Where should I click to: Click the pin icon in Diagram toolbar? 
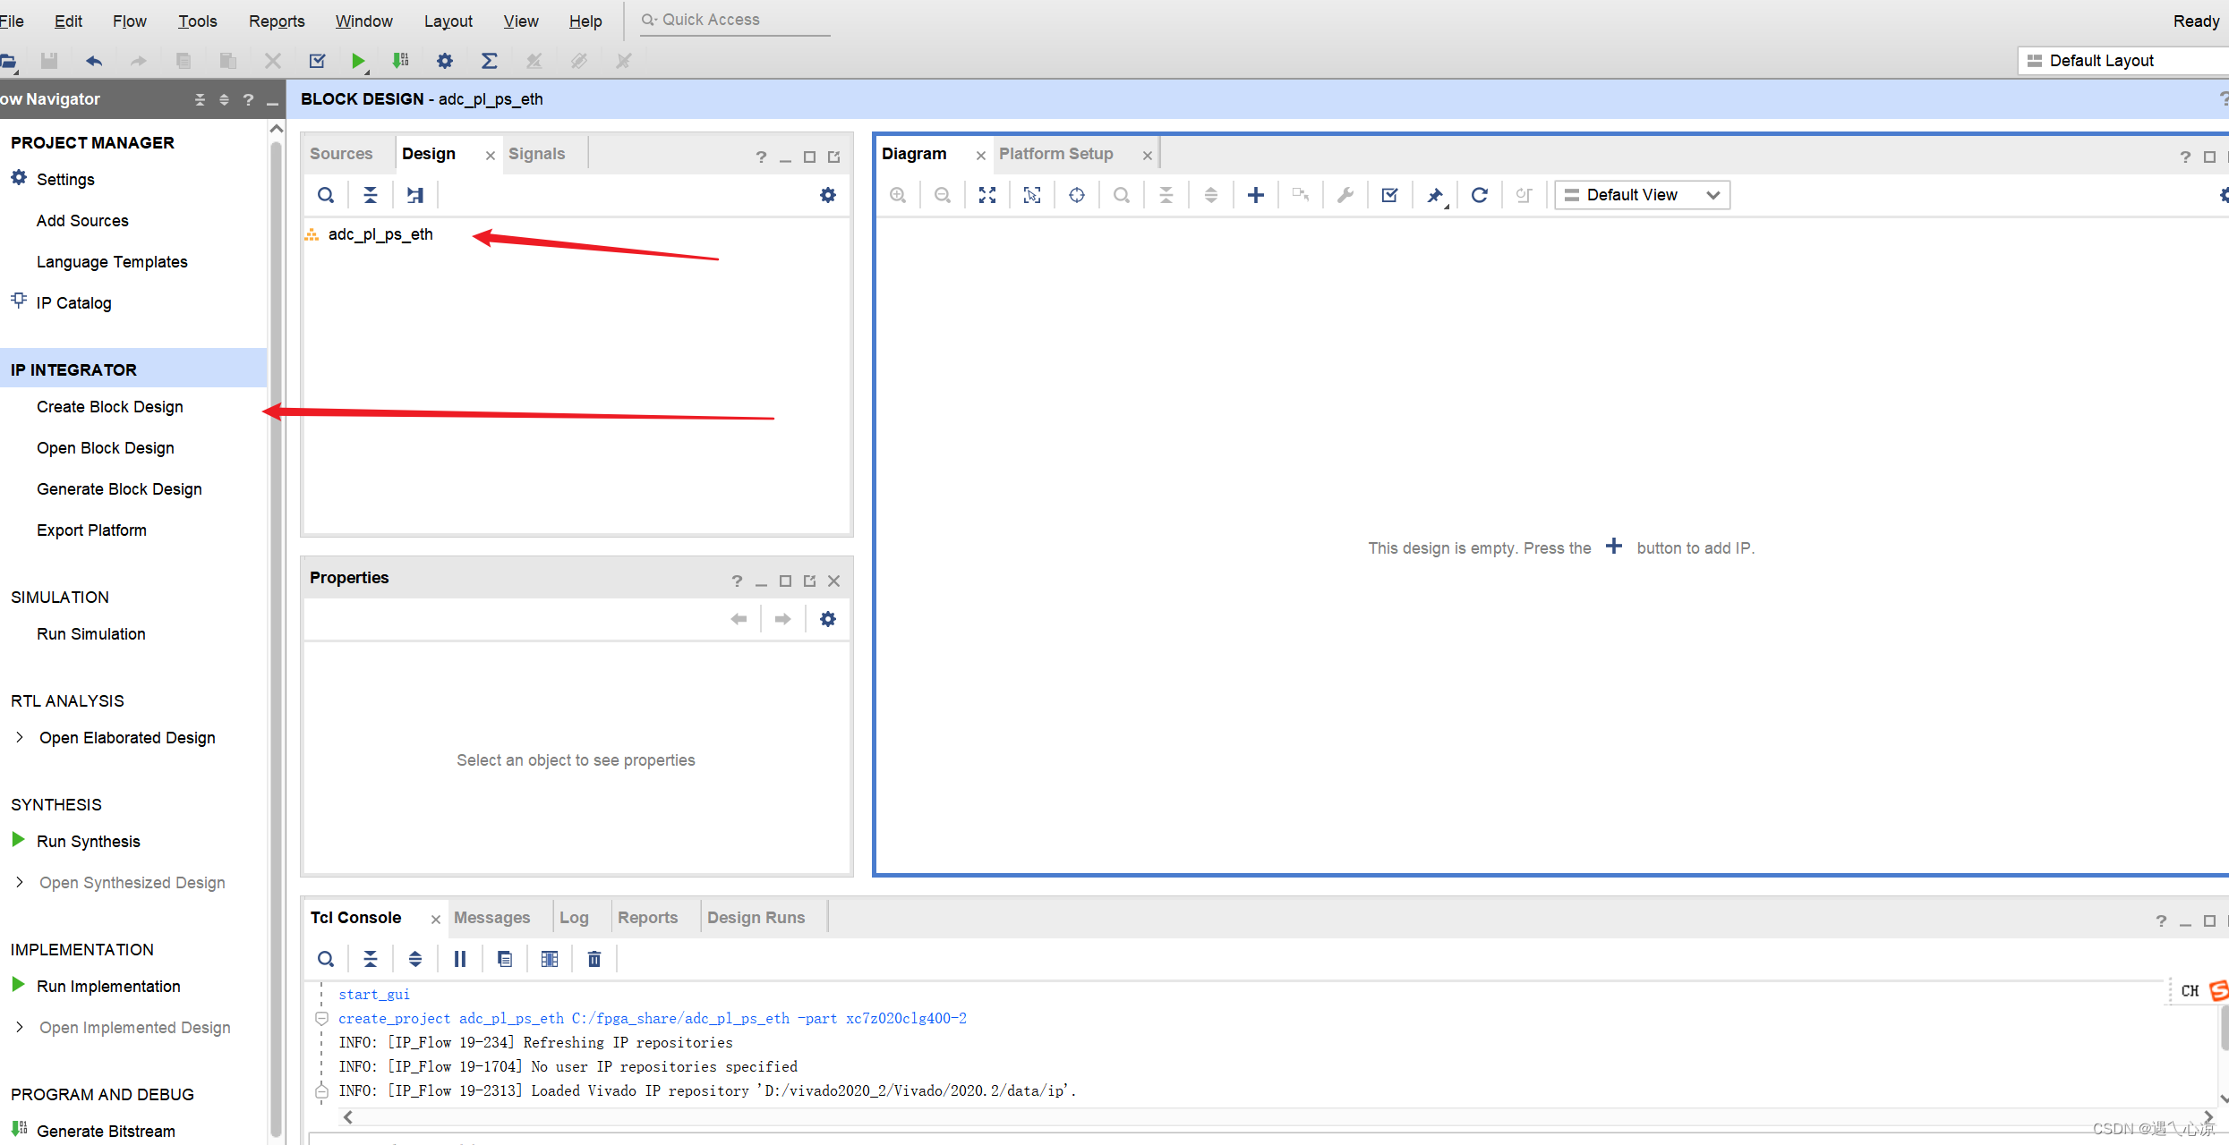[1435, 195]
